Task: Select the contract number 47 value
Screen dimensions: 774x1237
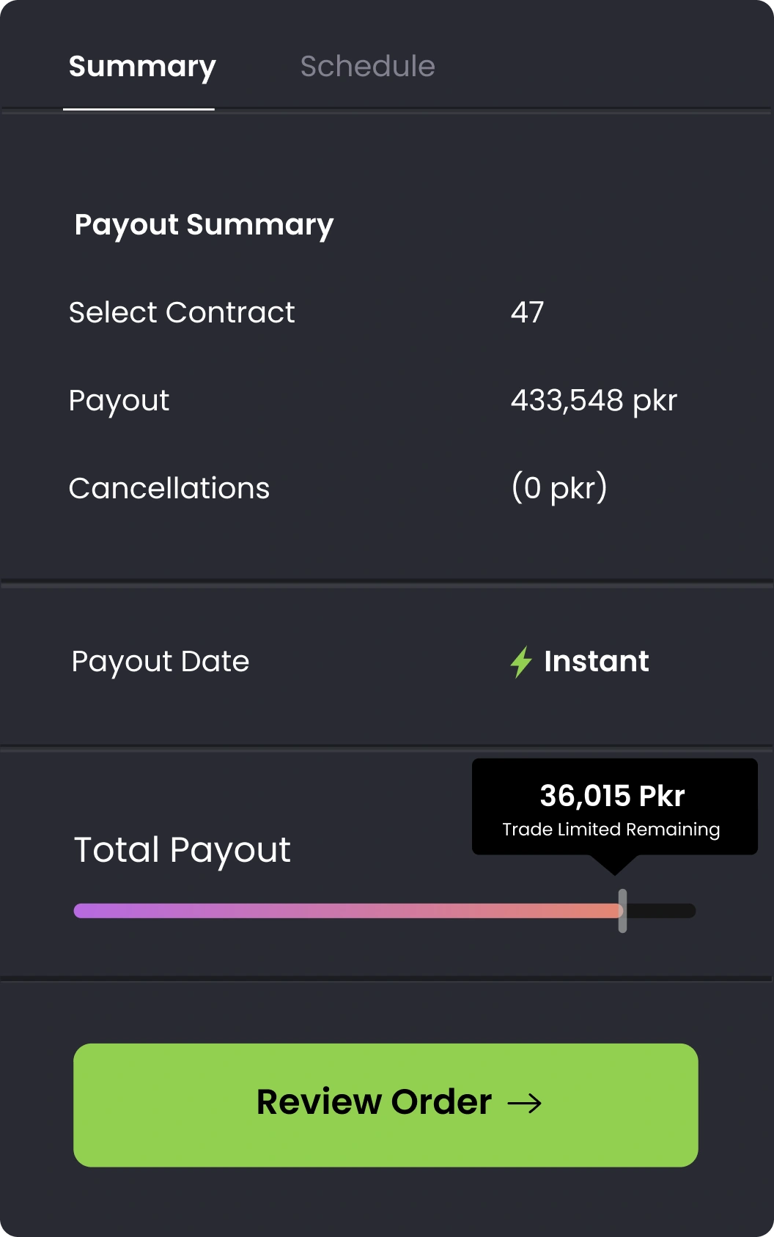Action: pyautogui.click(x=527, y=313)
